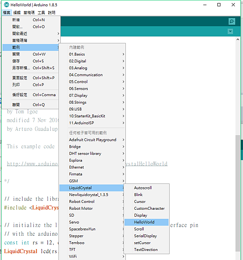Screen dimensions: 243x260
Task: Expand 07.Display examples submenu
Action: (x=92, y=95)
